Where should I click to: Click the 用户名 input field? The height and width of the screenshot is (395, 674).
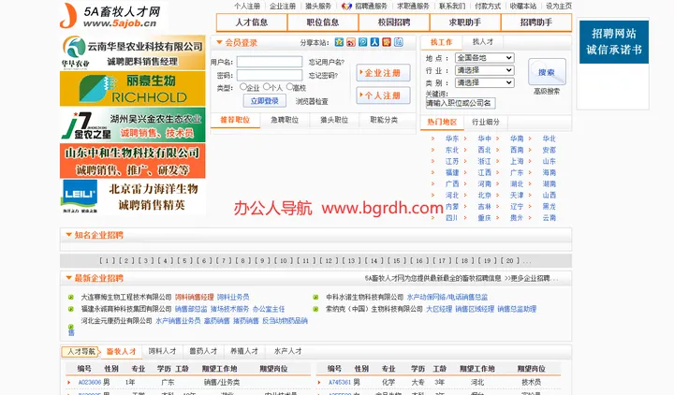click(270, 62)
